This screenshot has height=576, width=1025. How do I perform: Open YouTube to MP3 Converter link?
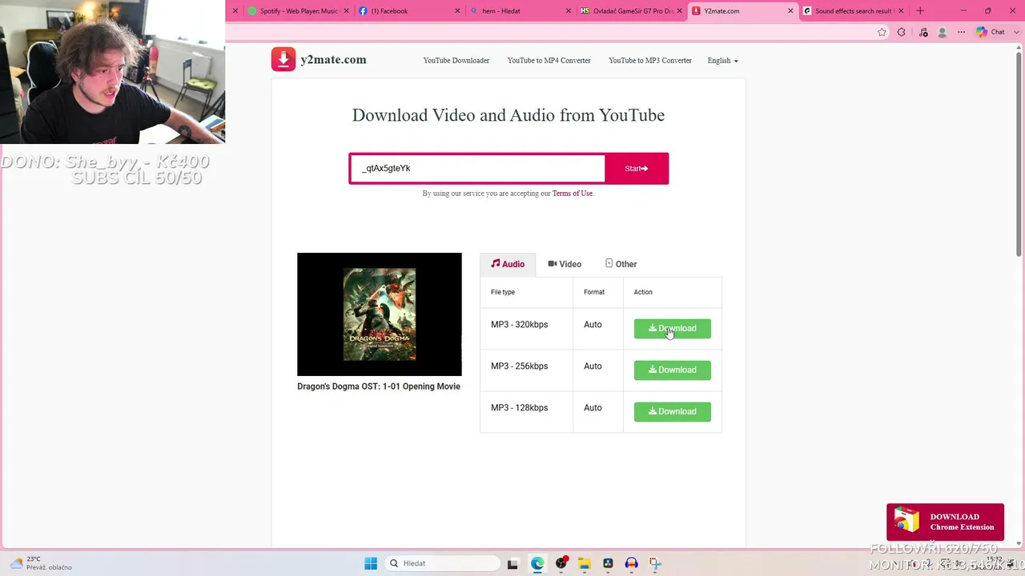pos(650,61)
